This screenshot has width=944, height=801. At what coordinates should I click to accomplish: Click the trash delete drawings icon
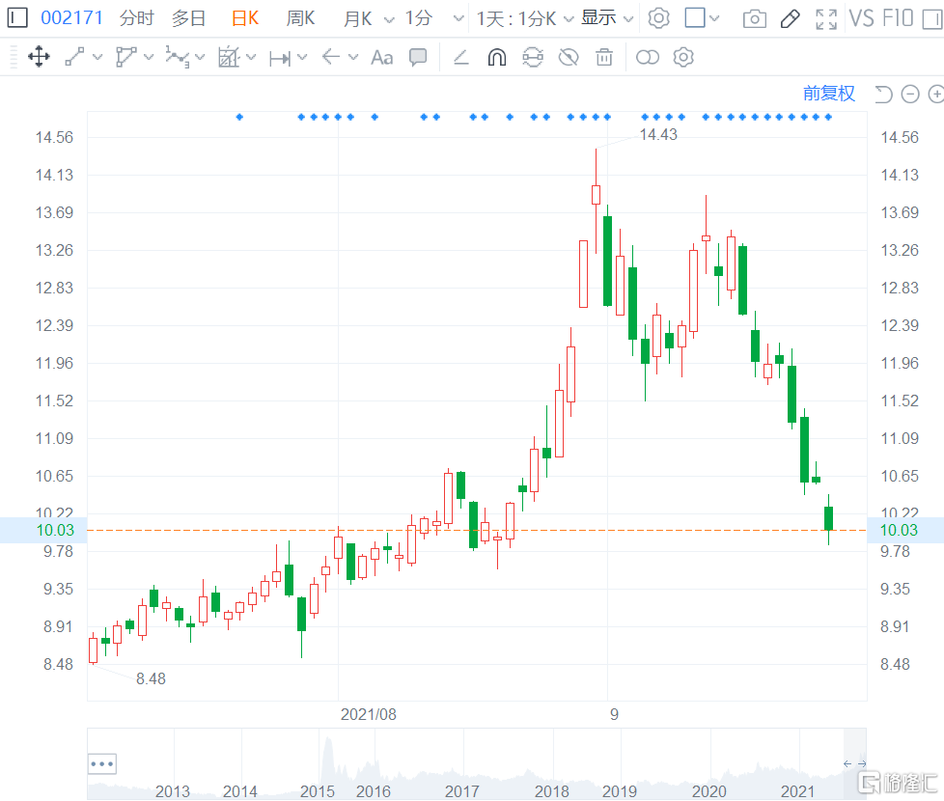point(604,57)
